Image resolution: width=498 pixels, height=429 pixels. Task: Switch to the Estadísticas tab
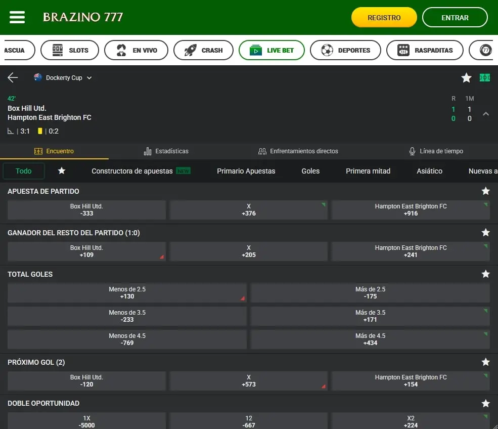167,151
